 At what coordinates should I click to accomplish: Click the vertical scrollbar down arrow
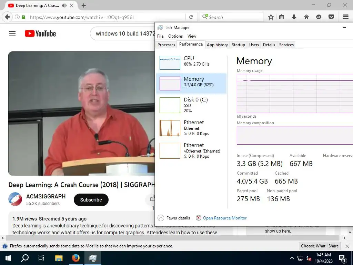pos(350,232)
